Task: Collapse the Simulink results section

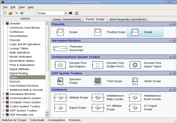Action: (x=174, y=24)
